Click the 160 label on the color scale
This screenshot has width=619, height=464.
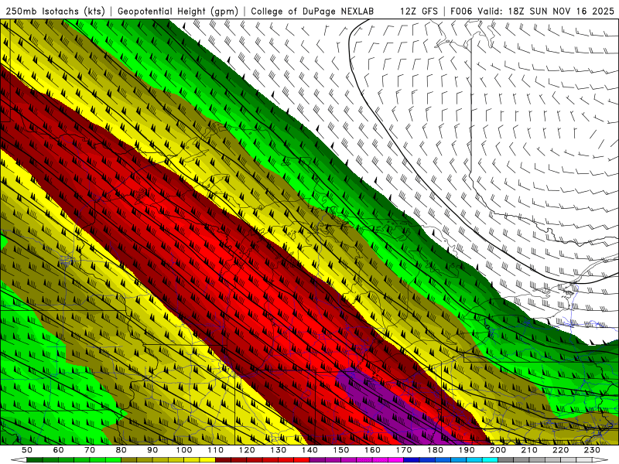click(x=372, y=450)
